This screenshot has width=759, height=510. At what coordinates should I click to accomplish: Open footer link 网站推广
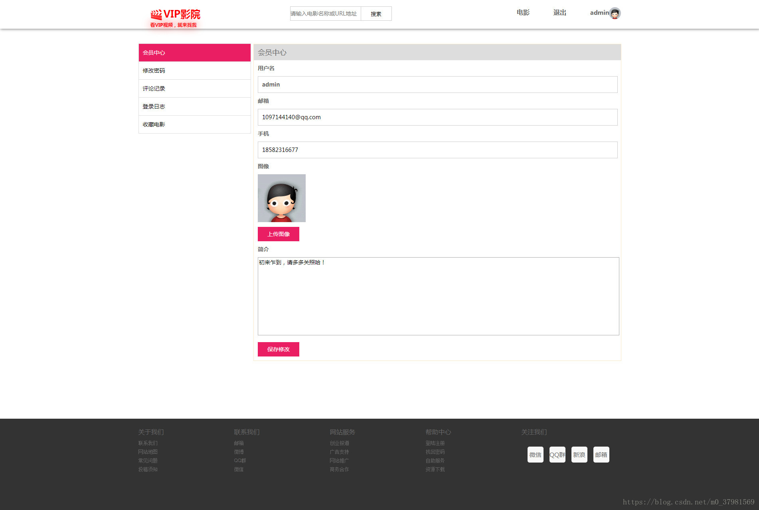coord(339,461)
